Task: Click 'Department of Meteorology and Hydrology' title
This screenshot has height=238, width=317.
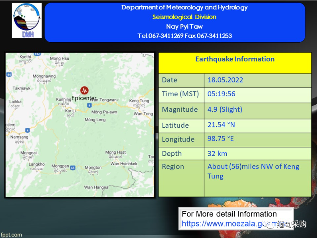Action: [x=185, y=8]
